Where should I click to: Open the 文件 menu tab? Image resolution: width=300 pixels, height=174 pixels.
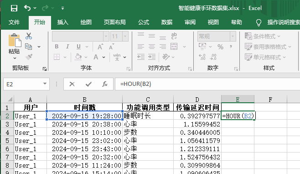pyautogui.click(x=14, y=22)
